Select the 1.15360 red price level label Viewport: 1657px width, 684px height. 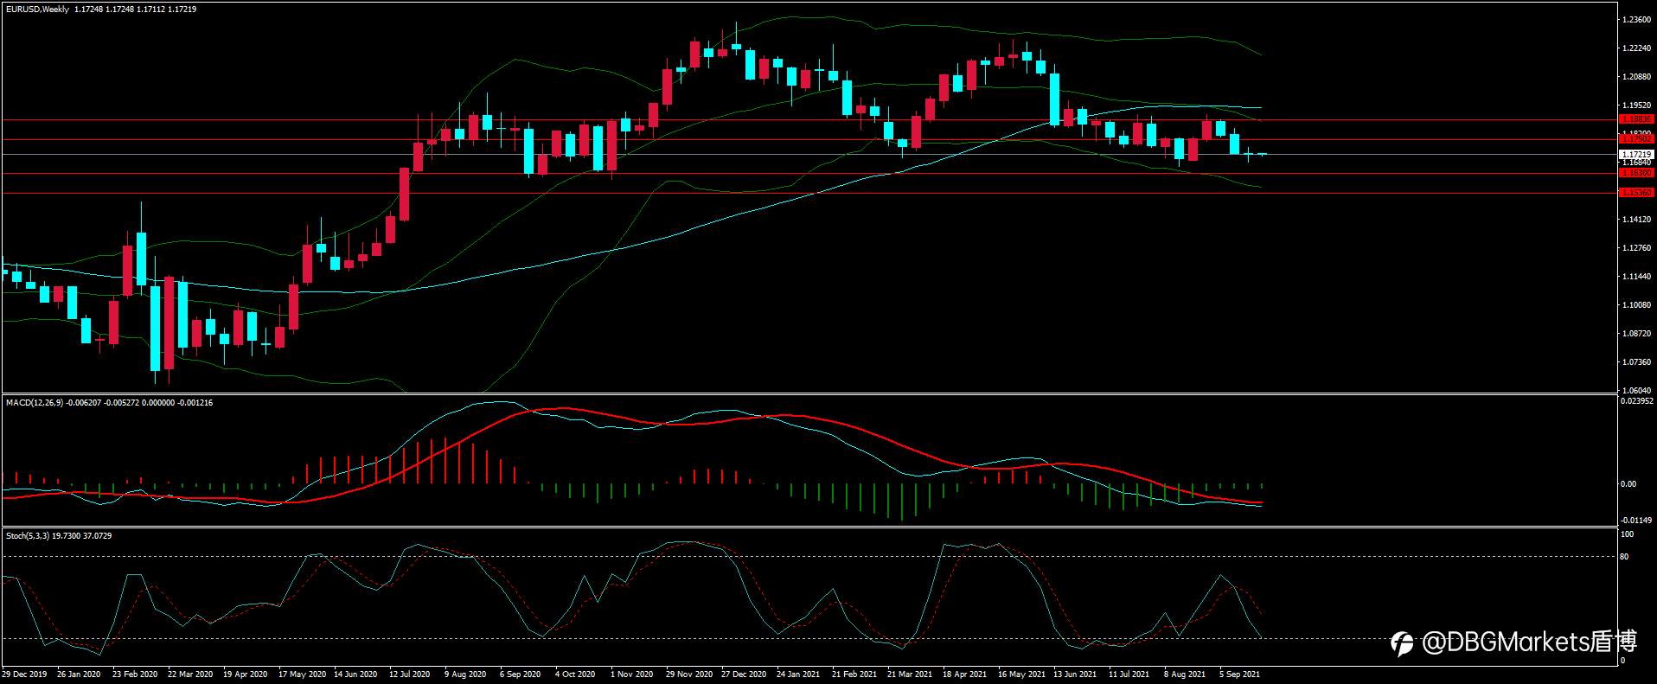click(x=1636, y=193)
